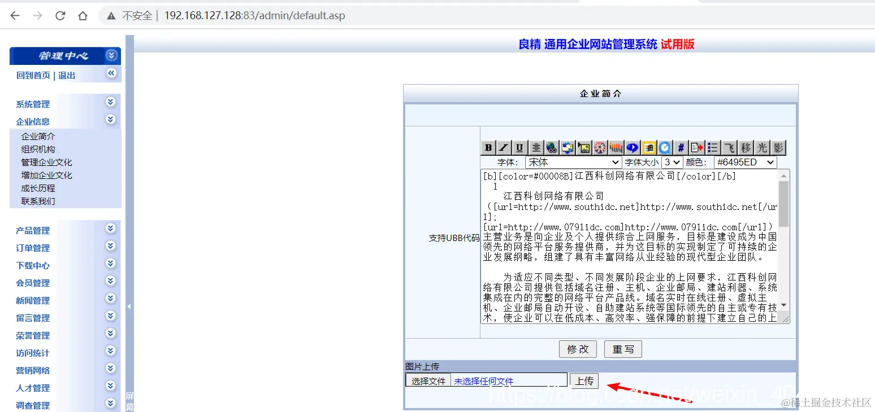Viewport: 875px width, 412px height.
Task: Select the bulleted list icon
Action: [x=712, y=147]
